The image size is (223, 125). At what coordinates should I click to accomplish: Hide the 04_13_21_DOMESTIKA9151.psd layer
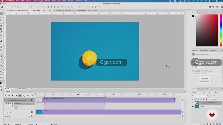point(193,103)
